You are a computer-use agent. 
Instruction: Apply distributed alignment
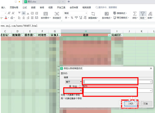pyautogui.click(x=37, y=18)
